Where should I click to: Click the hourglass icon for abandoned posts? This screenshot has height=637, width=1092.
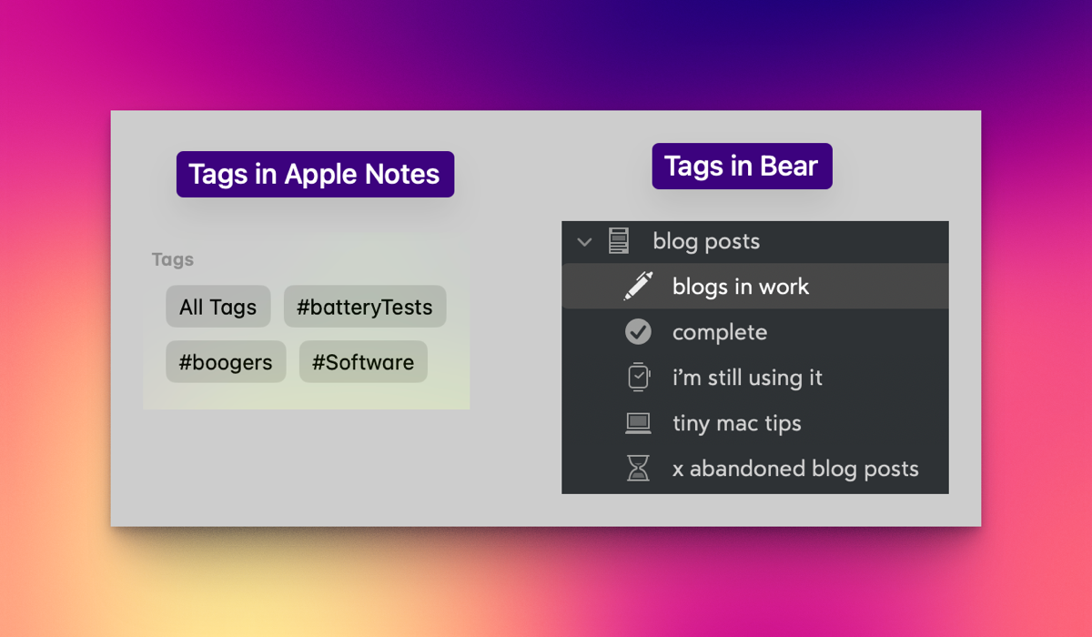638,469
